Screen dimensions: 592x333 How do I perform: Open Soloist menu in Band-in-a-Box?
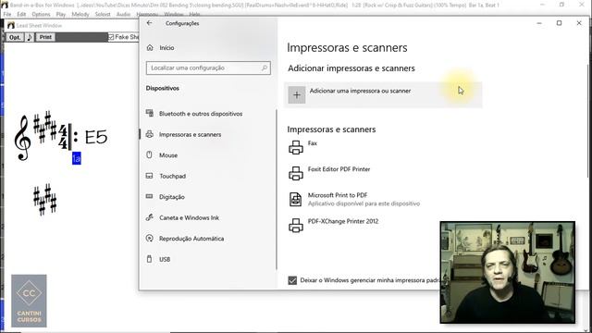103,15
